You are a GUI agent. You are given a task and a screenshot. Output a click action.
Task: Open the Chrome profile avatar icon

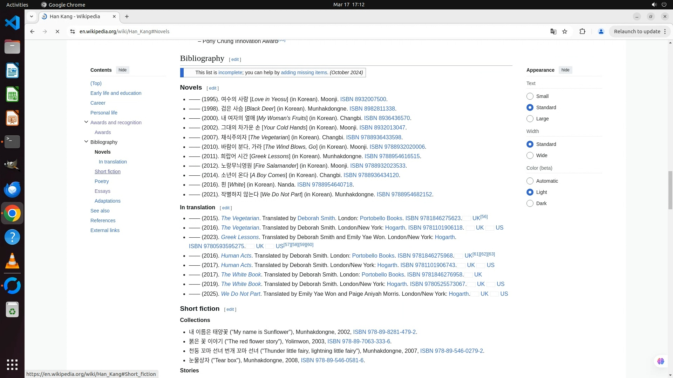tap(601, 31)
